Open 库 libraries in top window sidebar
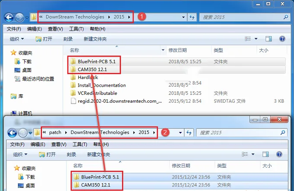294x191 pixels. click(17, 96)
